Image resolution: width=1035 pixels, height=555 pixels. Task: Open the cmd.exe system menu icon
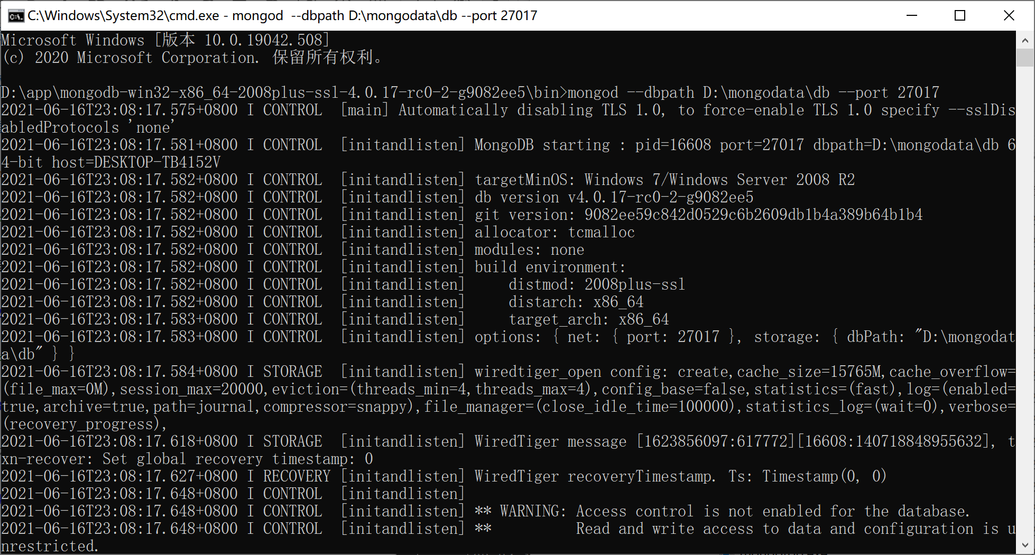[x=16, y=16]
